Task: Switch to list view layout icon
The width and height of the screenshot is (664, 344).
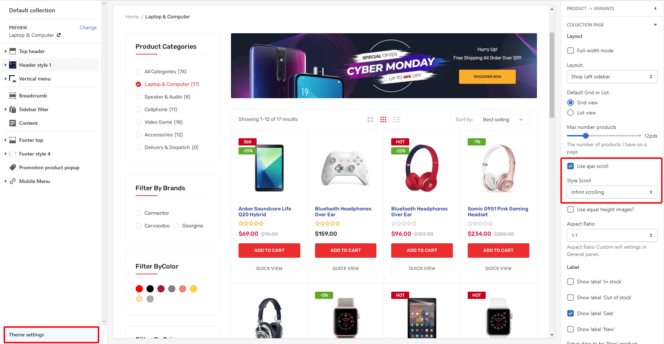Action: [x=397, y=119]
